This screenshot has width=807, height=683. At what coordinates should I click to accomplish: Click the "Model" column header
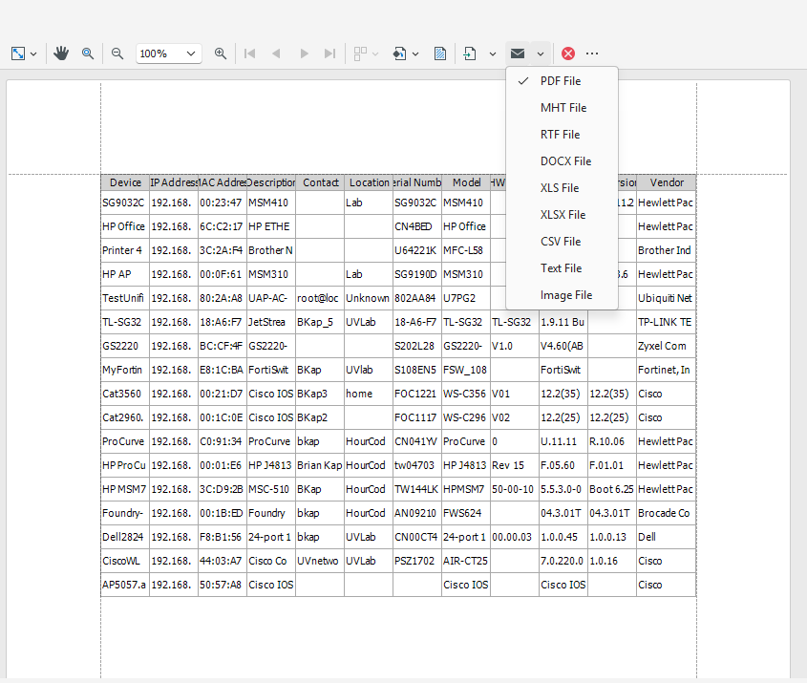(466, 182)
